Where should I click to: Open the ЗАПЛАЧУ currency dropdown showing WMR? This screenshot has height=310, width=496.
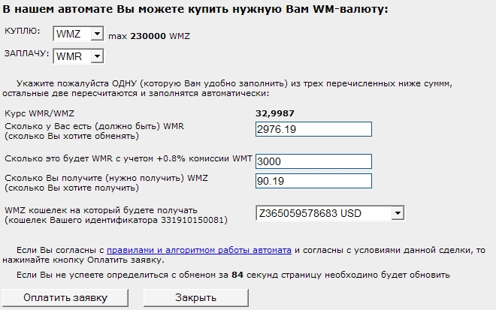pos(78,56)
